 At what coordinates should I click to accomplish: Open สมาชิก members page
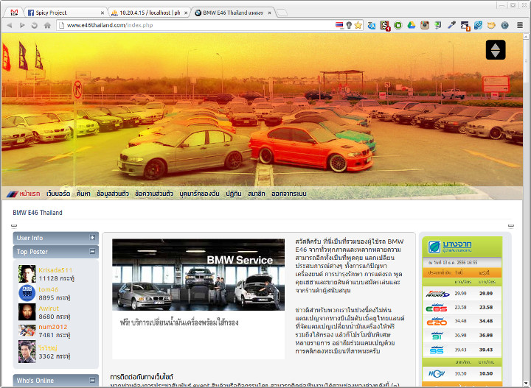point(257,194)
